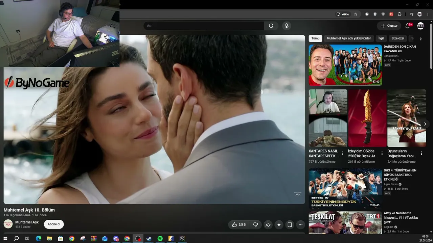The width and height of the screenshot is (433, 243).
Task: Open Task View from the taskbar
Action: click(27, 239)
